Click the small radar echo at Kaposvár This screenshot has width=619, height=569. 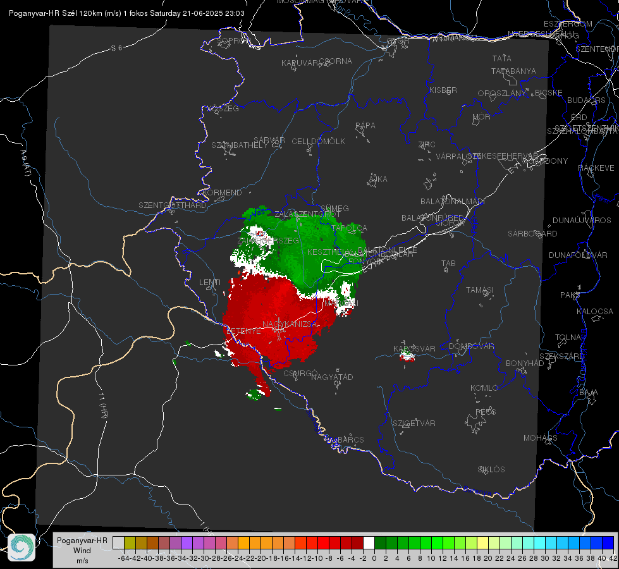[x=407, y=357]
